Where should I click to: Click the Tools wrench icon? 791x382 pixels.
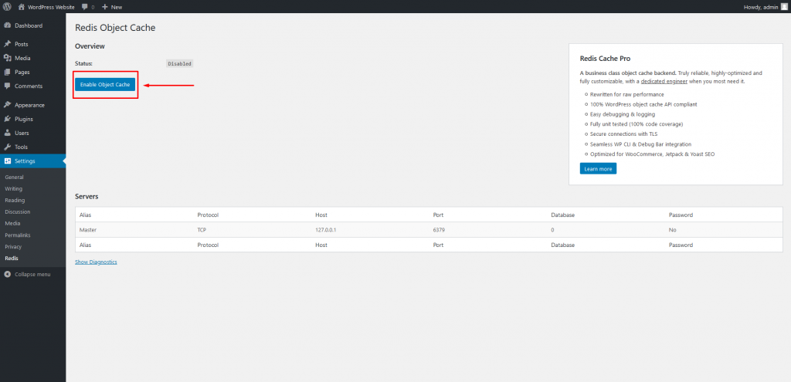[x=7, y=147]
